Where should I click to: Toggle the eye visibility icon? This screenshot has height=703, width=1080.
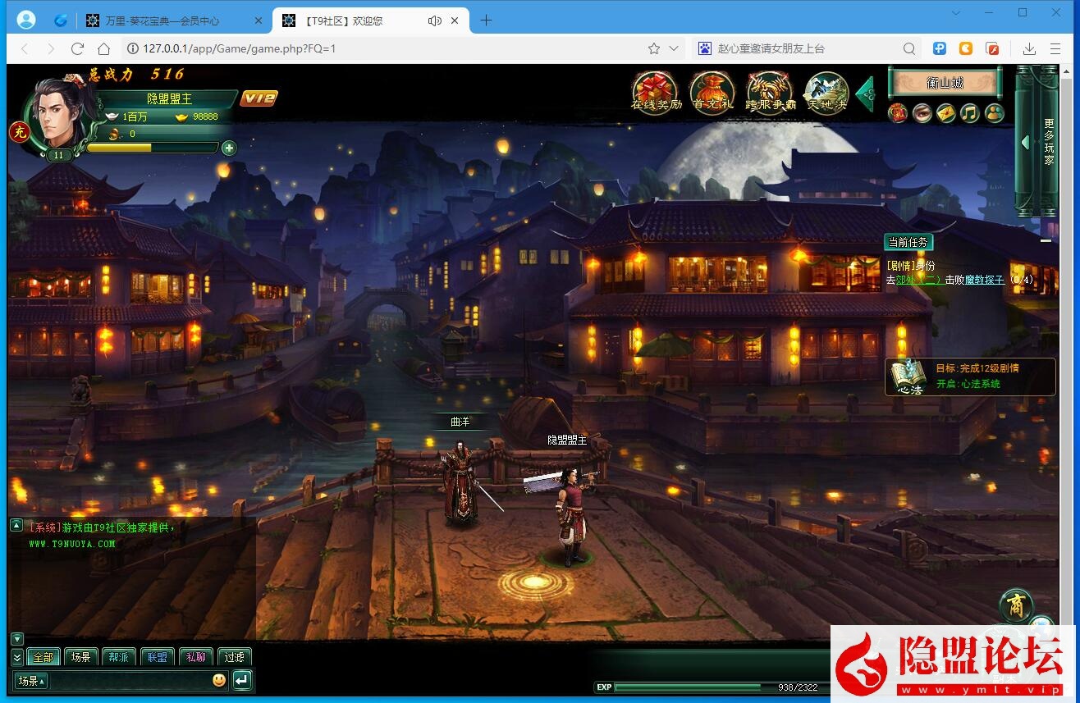click(922, 113)
